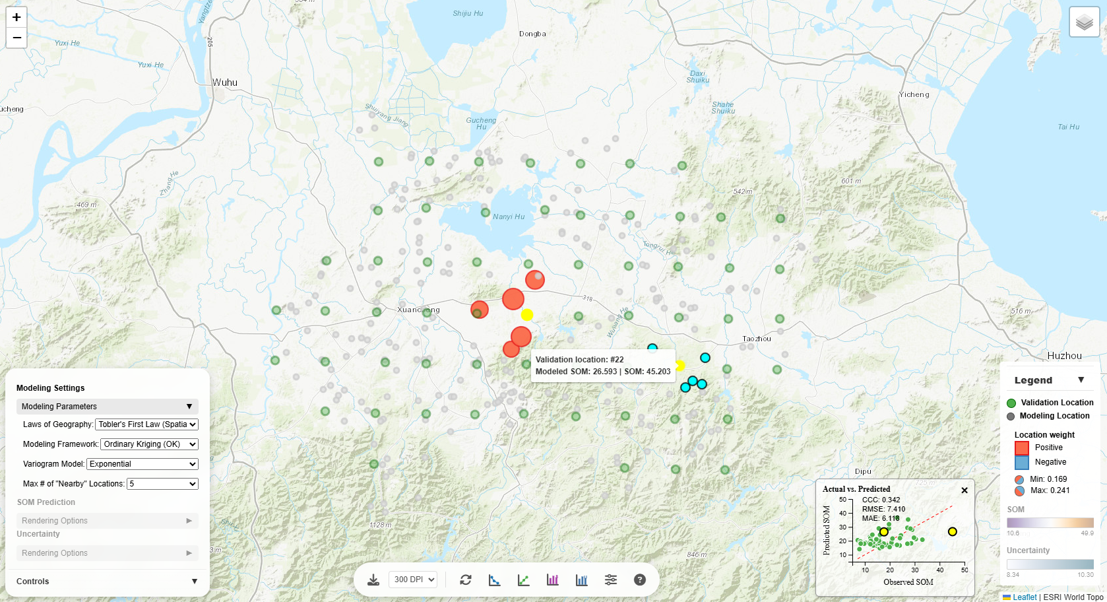Open the purple bar chart
This screenshot has height=602, width=1107.
point(553,580)
